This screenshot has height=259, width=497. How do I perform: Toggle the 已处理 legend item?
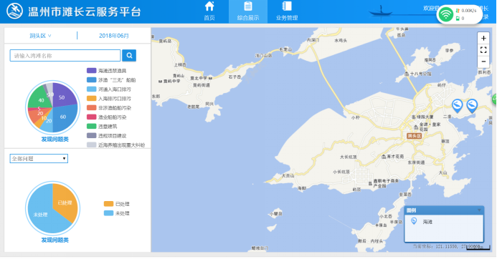coord(117,204)
